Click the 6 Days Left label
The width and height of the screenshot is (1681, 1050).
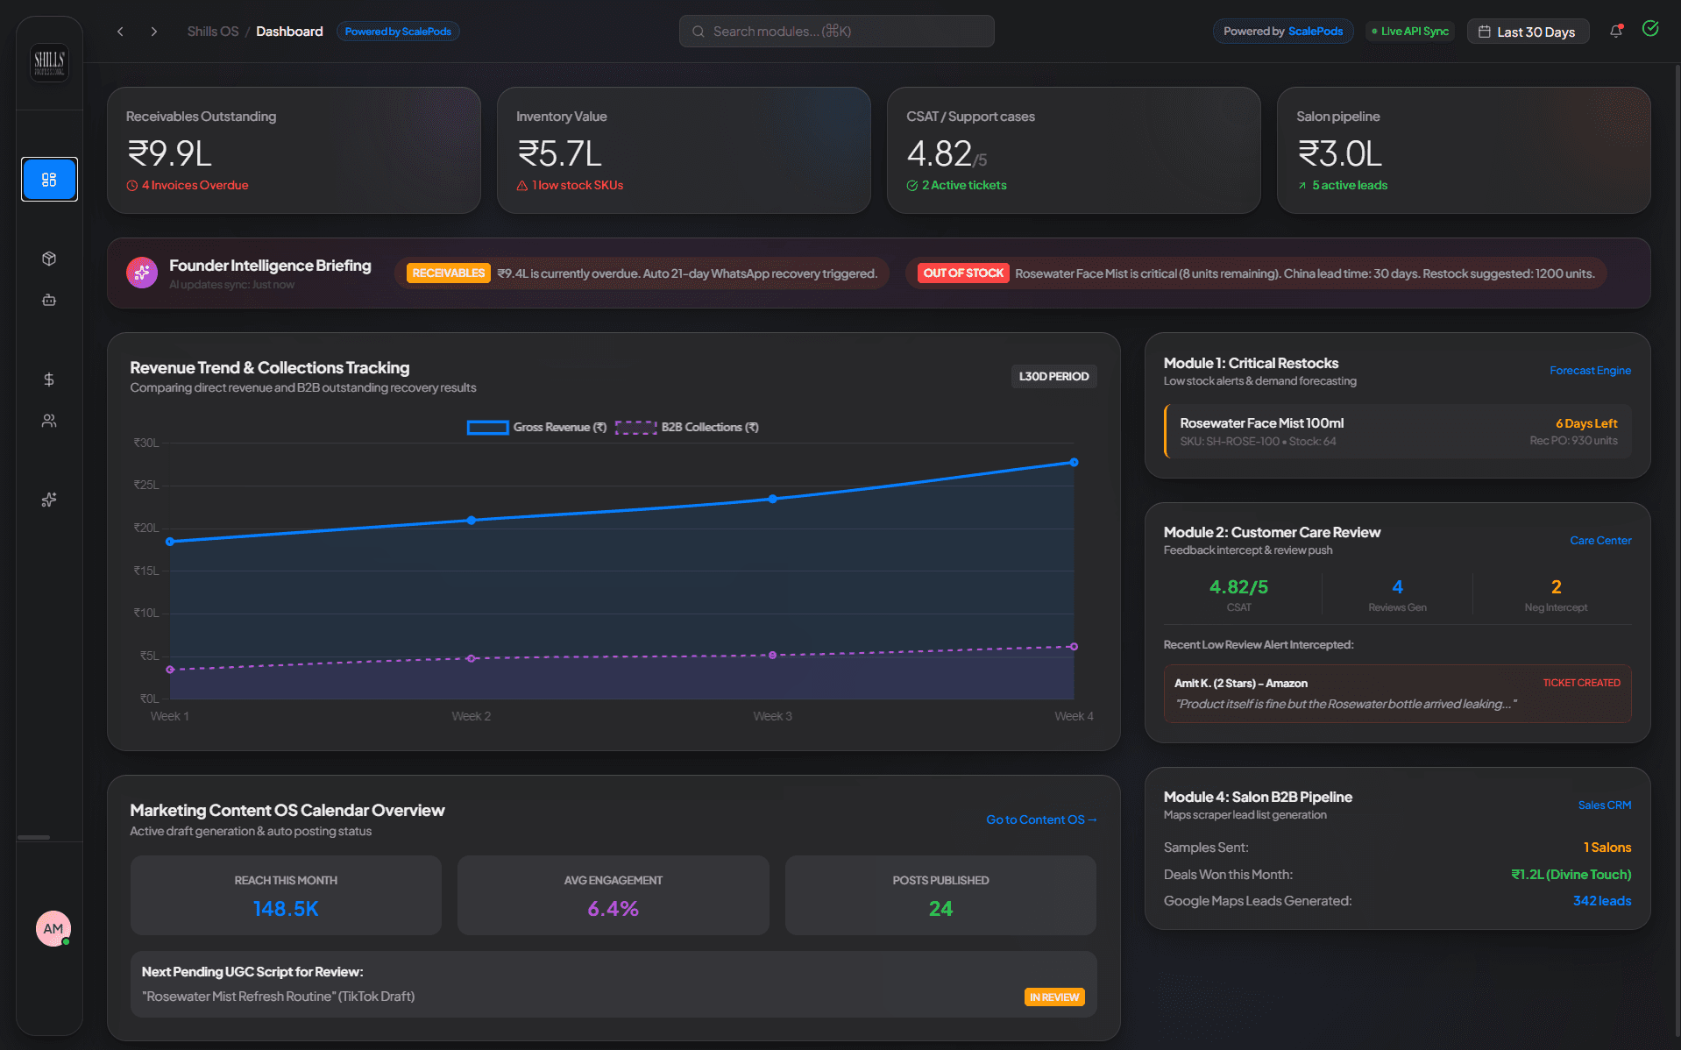point(1586,424)
